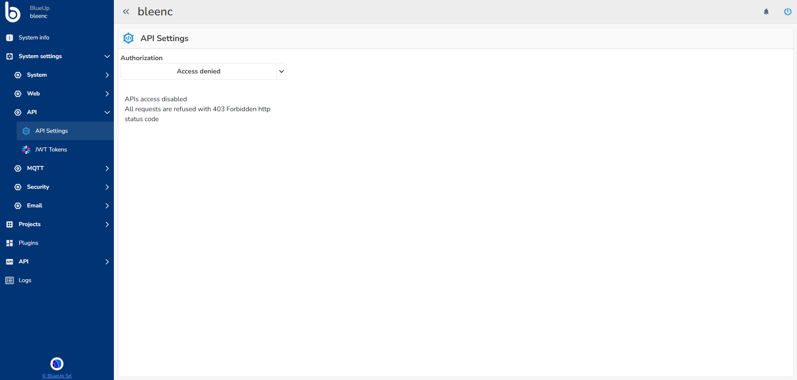Open the notifications bell icon
The height and width of the screenshot is (380, 797).
766,12
